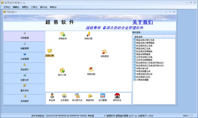This screenshot has width=198, height=118.
Task: Open the 采购退货 purchase return icon
Action: click(105, 53)
